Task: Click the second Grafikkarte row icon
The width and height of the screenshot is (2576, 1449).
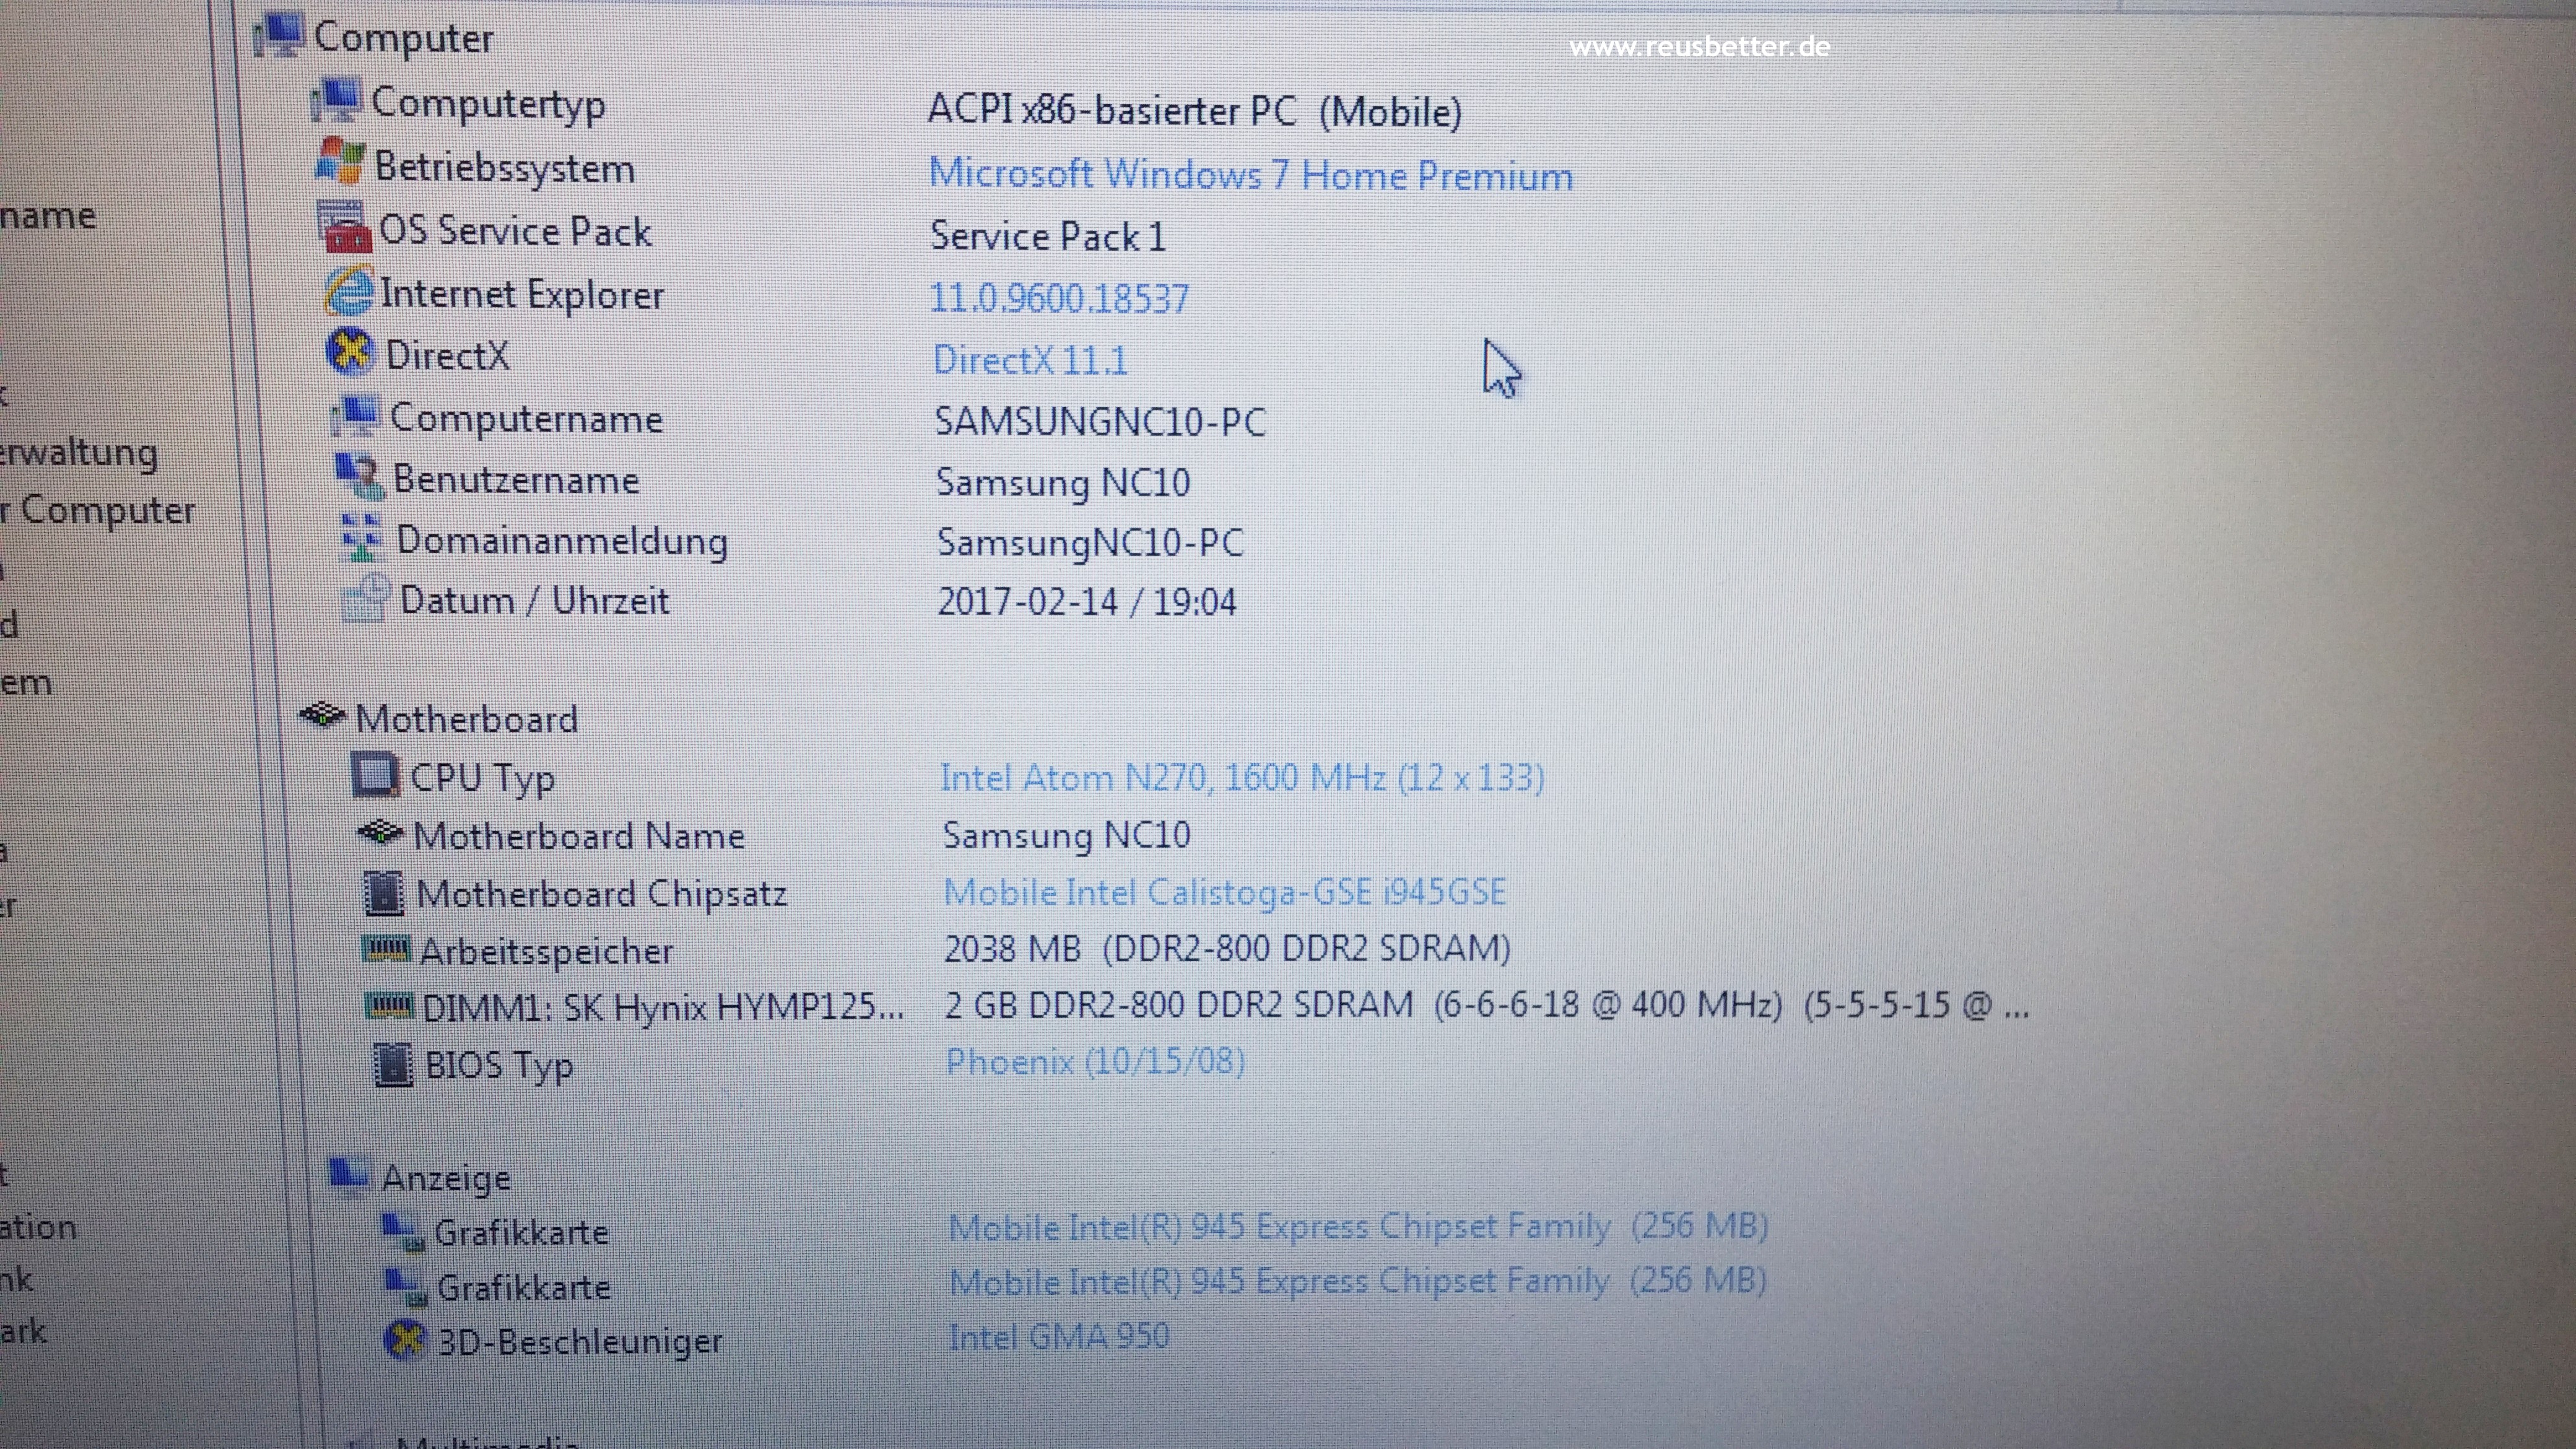Action: tap(407, 1286)
